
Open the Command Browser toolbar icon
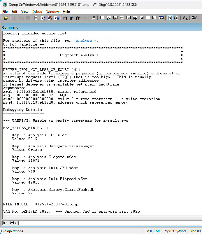click(161, 18)
